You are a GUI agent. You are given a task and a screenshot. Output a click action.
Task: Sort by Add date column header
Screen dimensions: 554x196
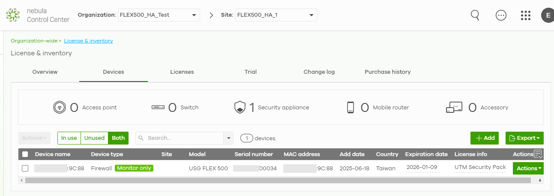pyautogui.click(x=352, y=154)
